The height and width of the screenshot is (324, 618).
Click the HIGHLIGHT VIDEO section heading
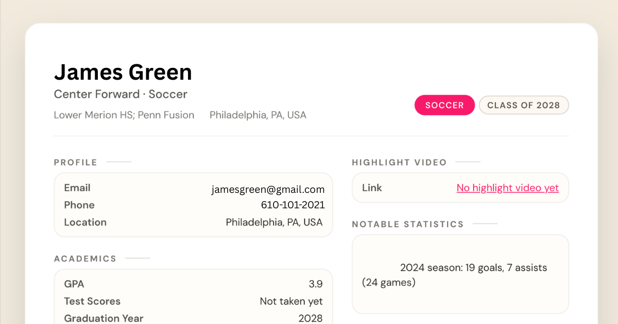(x=399, y=163)
